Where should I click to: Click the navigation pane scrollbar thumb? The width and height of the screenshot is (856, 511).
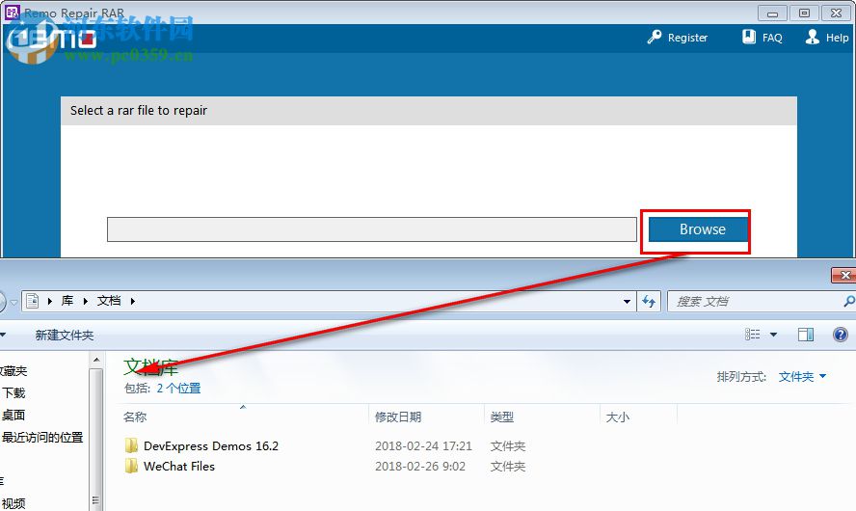coord(96,440)
